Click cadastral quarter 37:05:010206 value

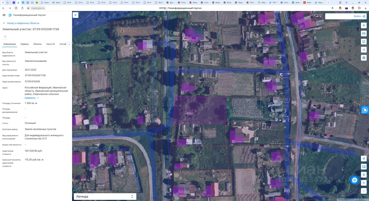[x=32, y=81]
